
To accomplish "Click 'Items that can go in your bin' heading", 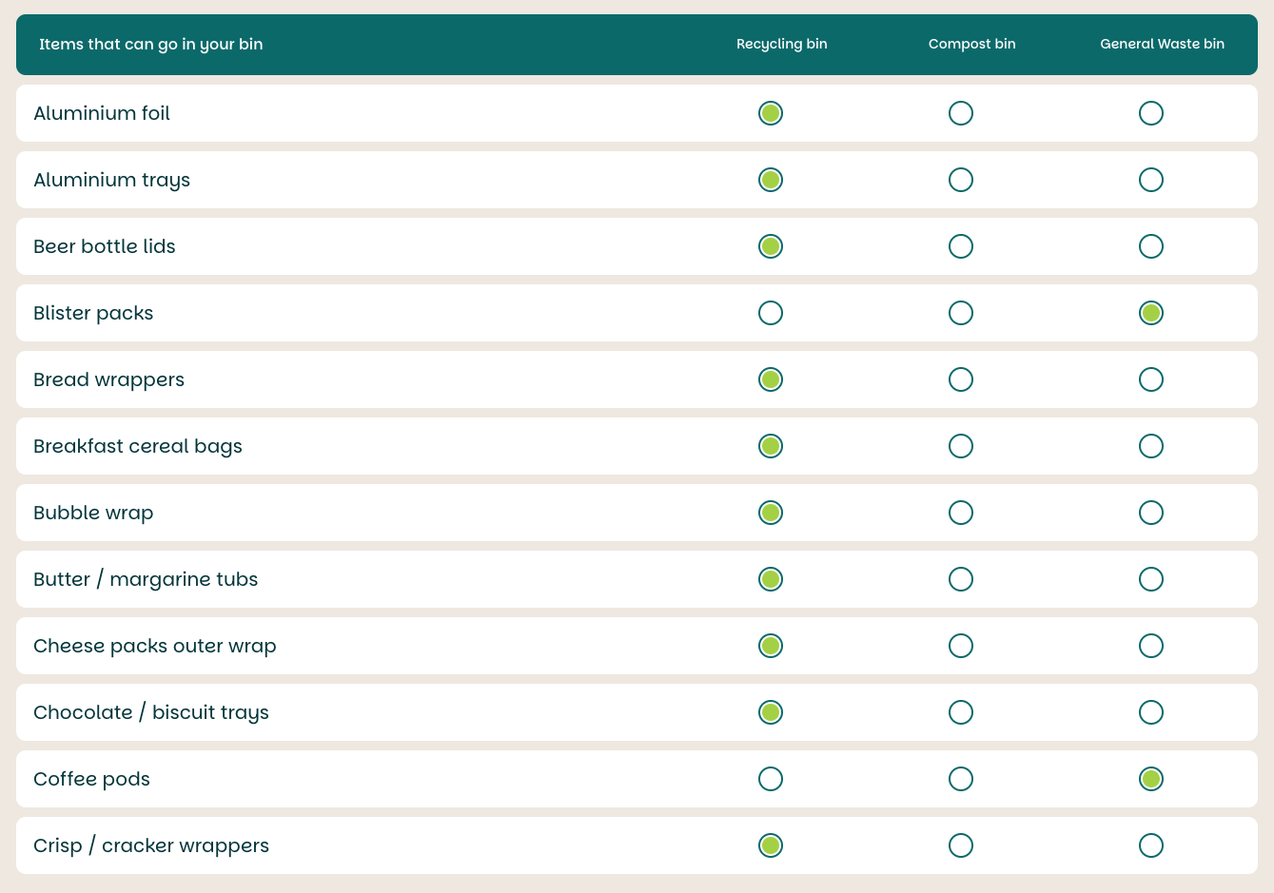I will coord(151,44).
